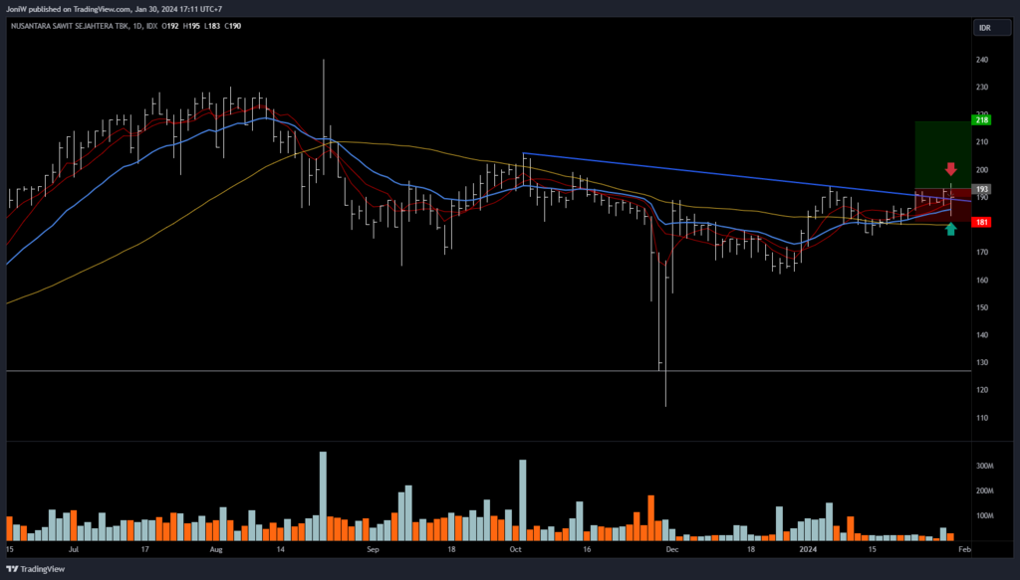Select the red 181 stop price label
The width and height of the screenshot is (1020, 580).
981,222
